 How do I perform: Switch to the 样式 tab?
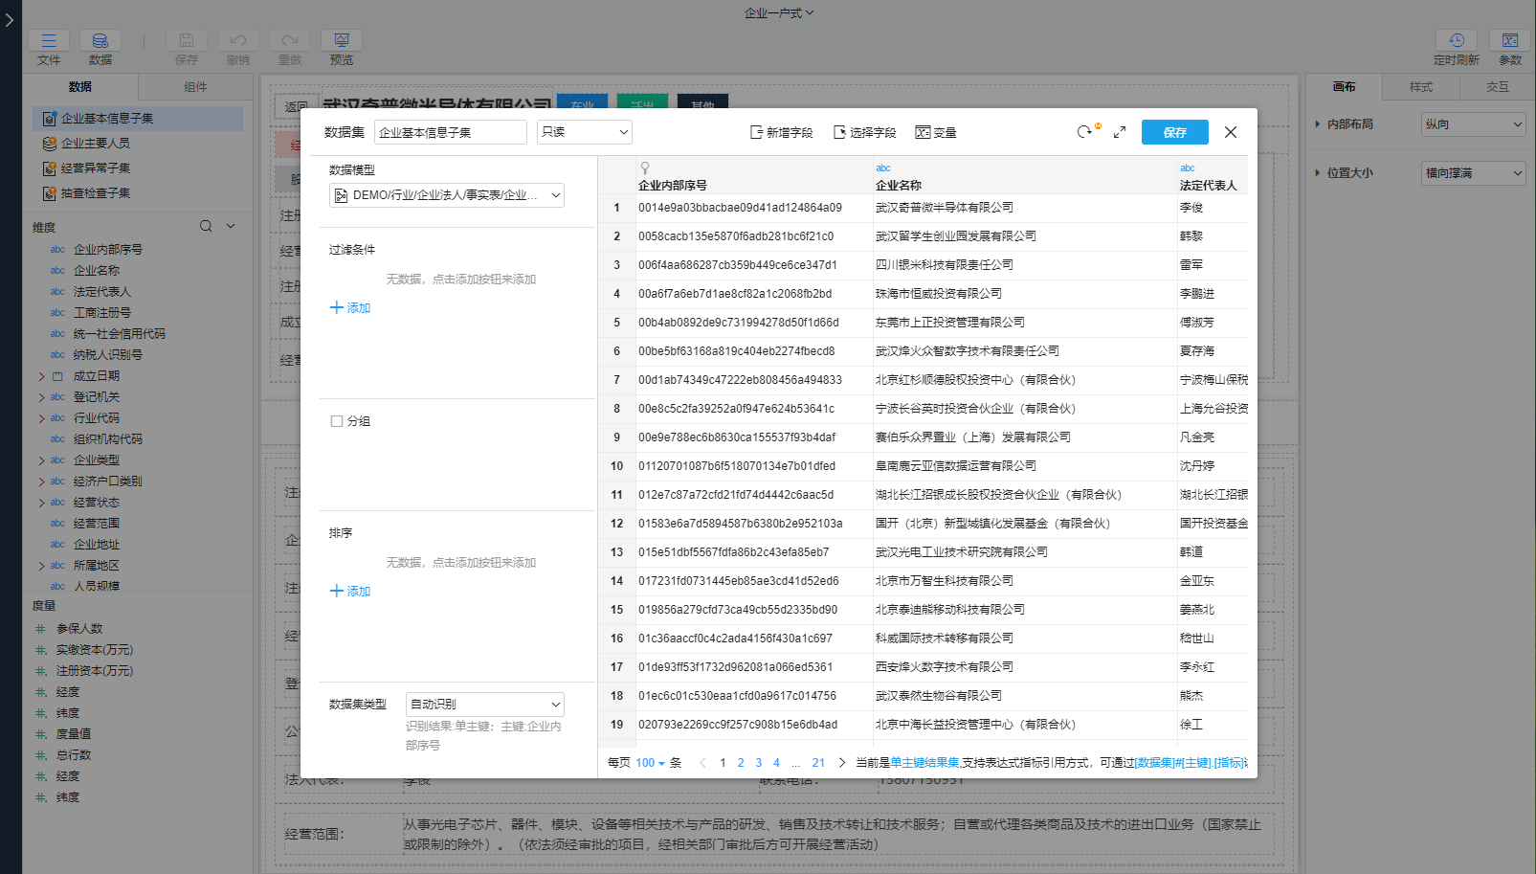pyautogui.click(x=1420, y=87)
